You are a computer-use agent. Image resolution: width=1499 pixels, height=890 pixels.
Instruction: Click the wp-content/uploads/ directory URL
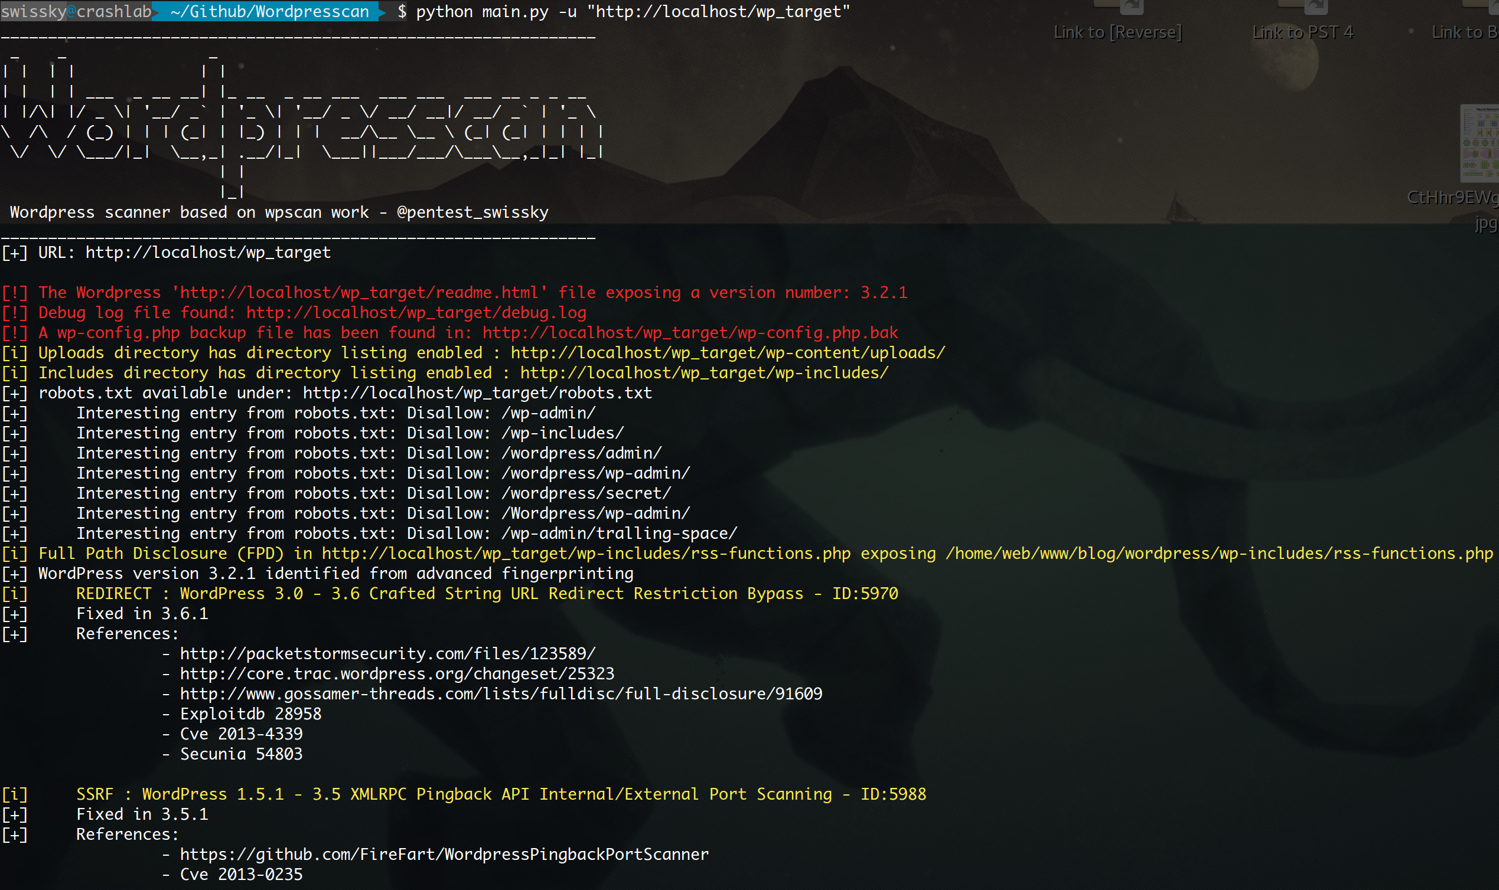pos(728,353)
